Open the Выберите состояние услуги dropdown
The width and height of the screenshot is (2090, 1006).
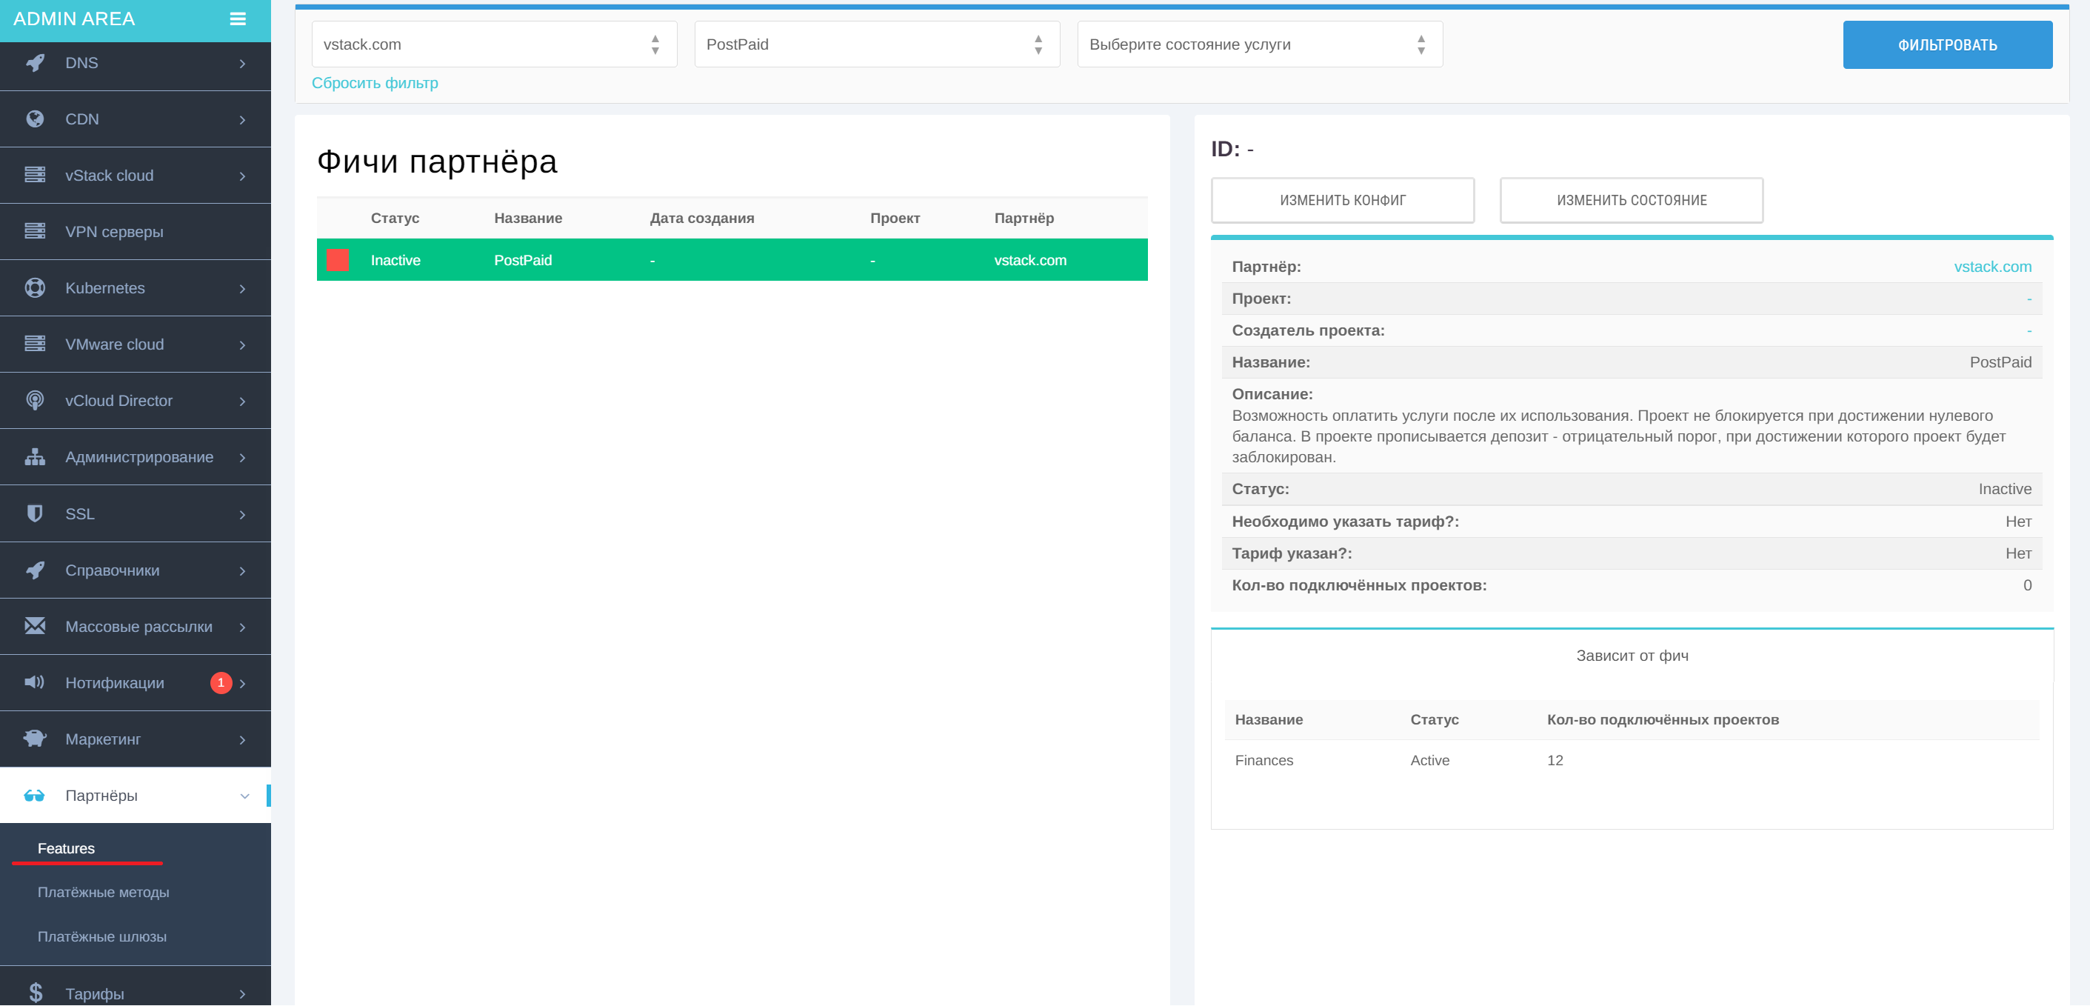(1259, 44)
